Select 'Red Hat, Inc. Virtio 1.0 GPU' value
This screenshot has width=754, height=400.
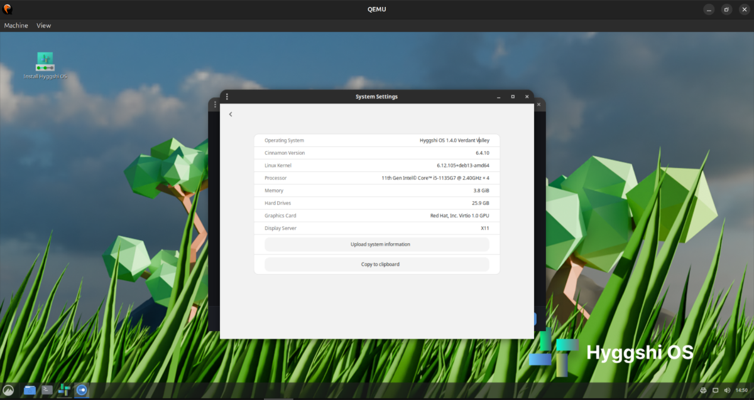(x=460, y=216)
